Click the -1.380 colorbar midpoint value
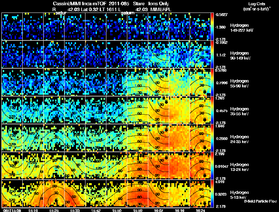The width and height of the screenshot is (279, 212). pyautogui.click(x=220, y=27)
